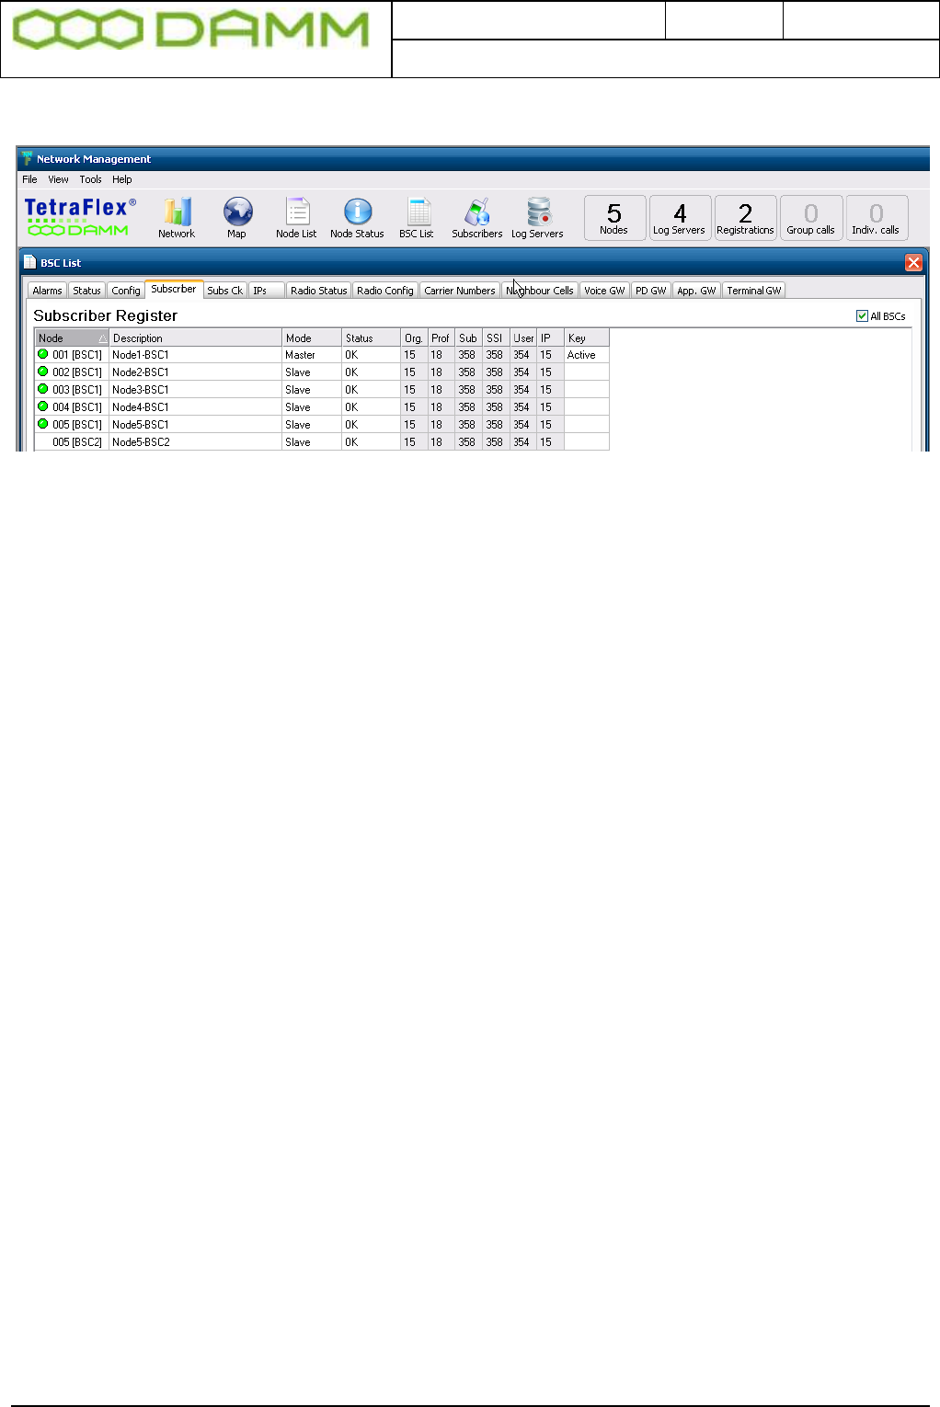Image resolution: width=940 pixels, height=1407 pixels.
Task: Click the 0 Indiv. calls counter button
Action: 877,218
